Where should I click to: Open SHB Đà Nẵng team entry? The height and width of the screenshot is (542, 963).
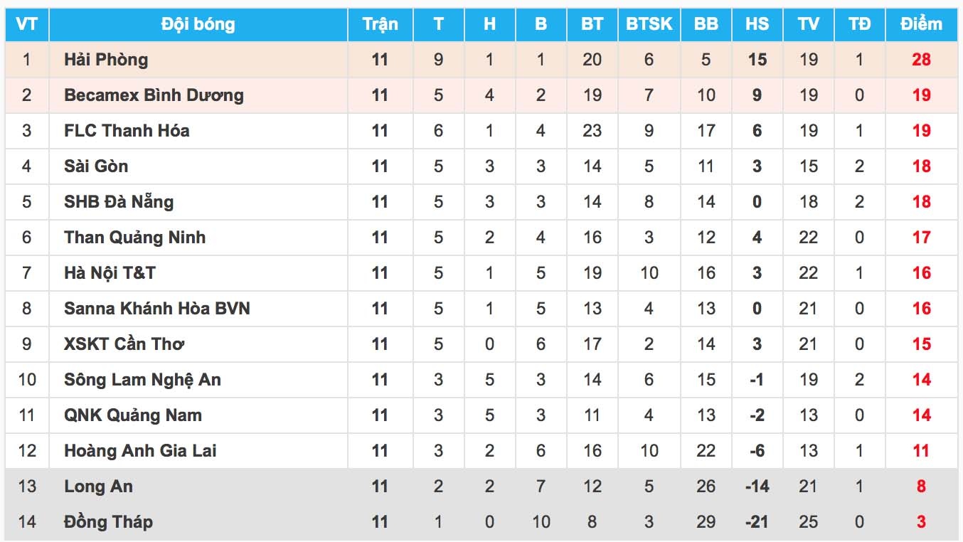119,202
